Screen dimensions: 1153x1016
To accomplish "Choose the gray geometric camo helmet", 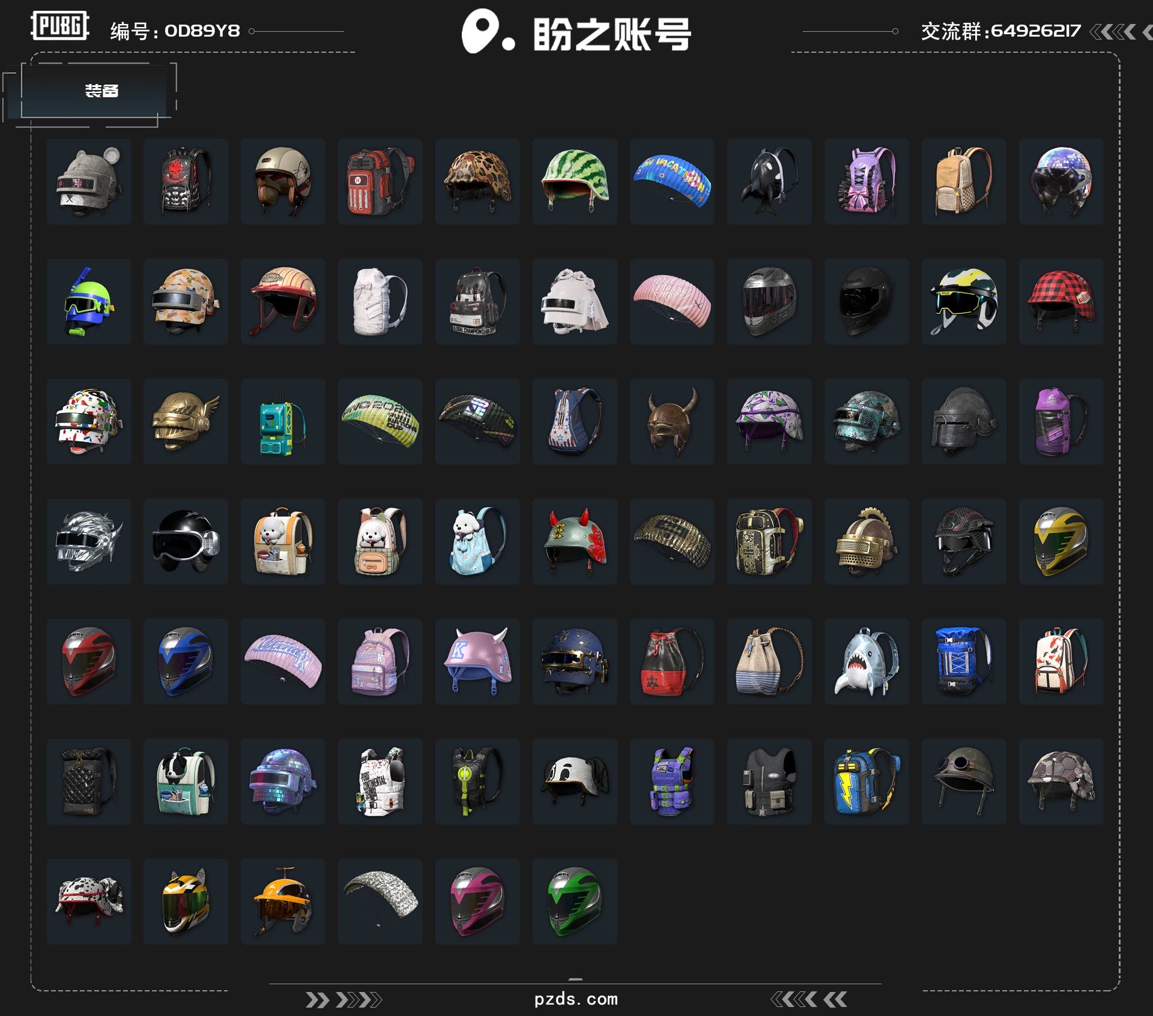I will (x=1061, y=781).
